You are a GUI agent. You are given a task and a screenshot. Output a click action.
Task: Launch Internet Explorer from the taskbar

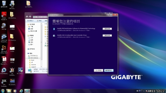(x=21, y=91)
